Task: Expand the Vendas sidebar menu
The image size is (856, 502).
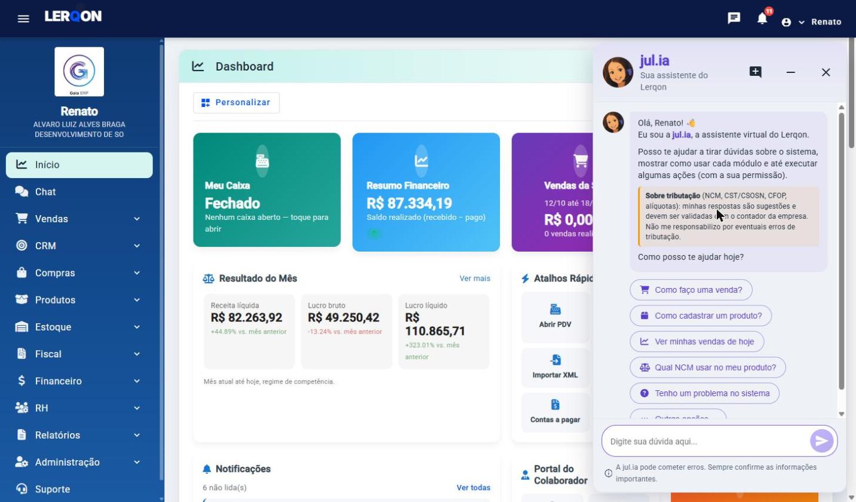Action: point(79,219)
